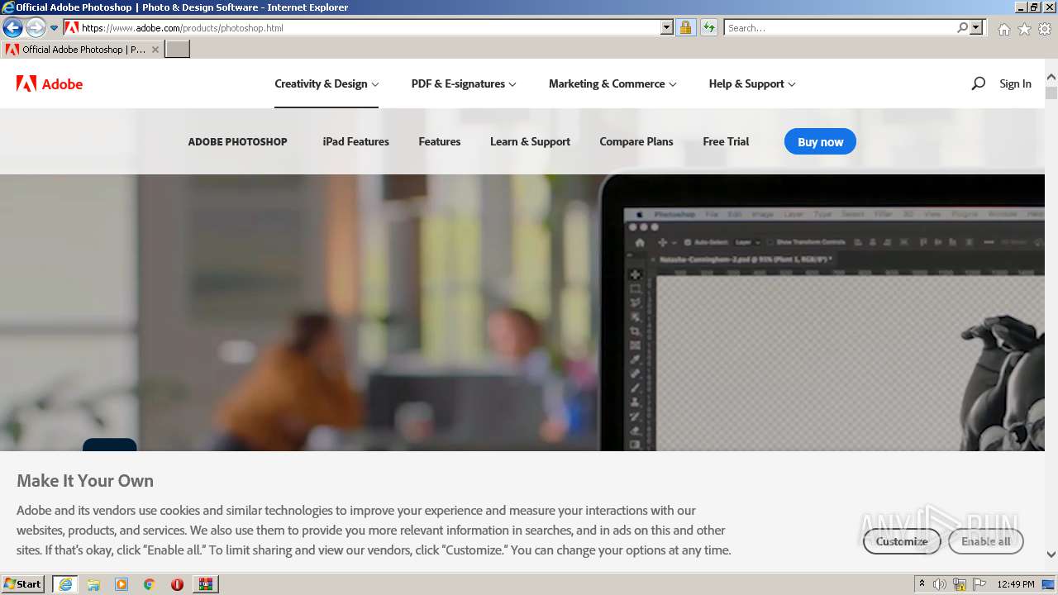Open Learn & Support in subnav
The image size is (1058, 595).
pos(530,141)
